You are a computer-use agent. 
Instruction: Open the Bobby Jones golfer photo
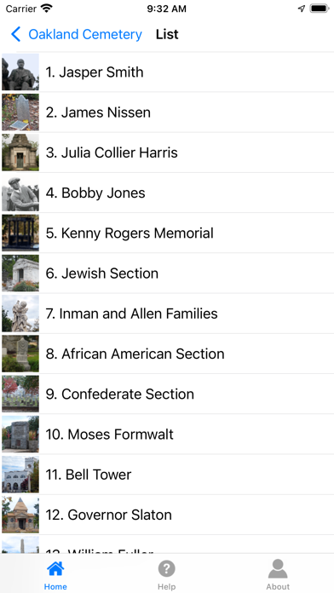point(20,193)
